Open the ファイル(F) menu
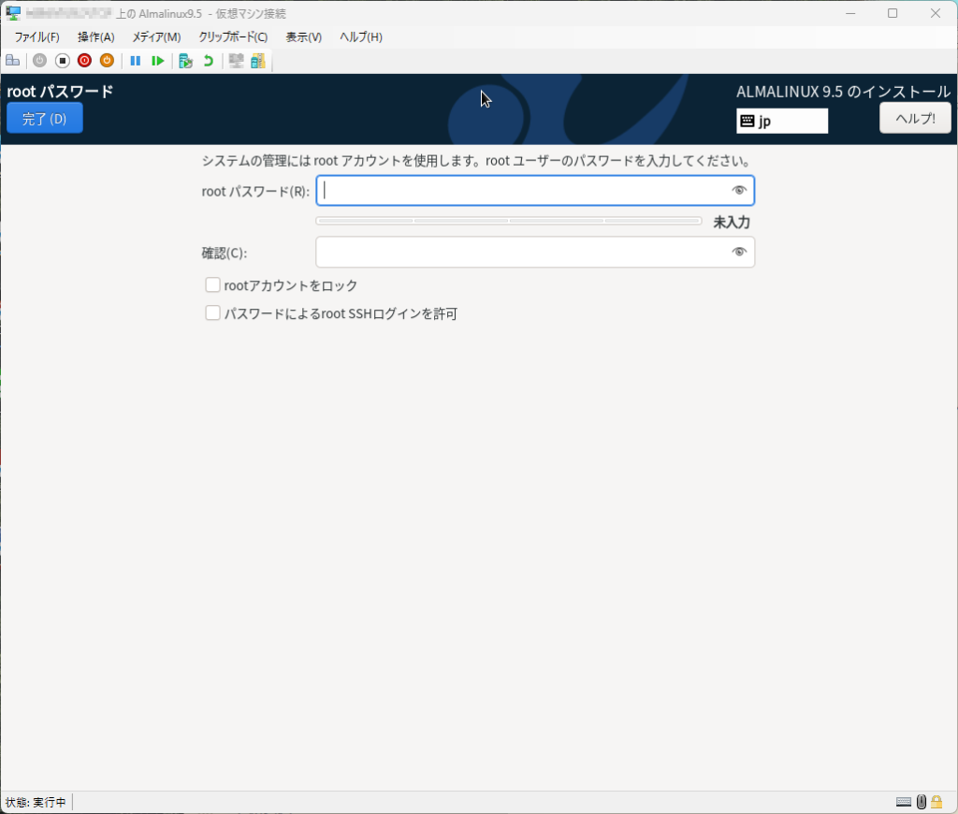958x814 pixels. [36, 37]
